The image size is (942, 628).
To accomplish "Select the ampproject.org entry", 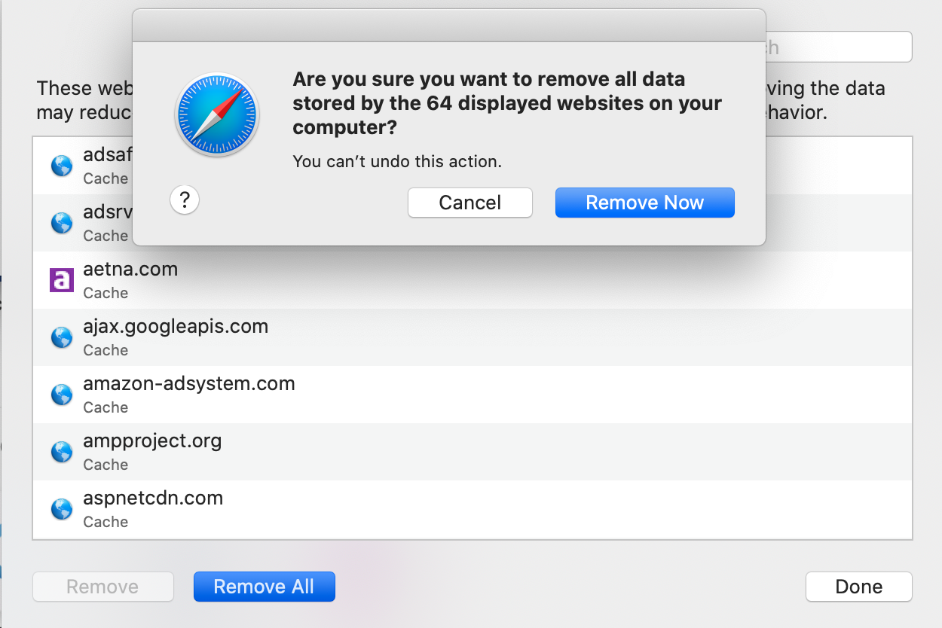I will [473, 452].
